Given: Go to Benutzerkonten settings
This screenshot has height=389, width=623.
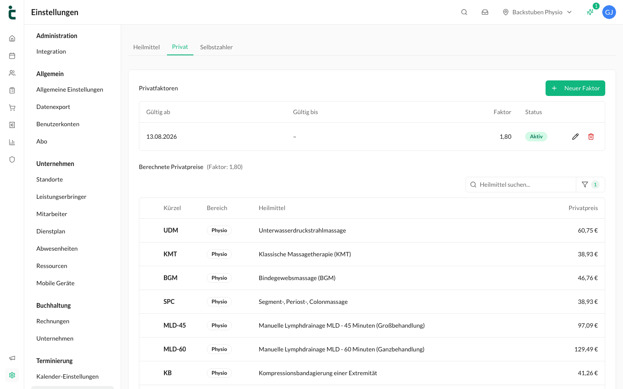Looking at the screenshot, I should point(58,124).
